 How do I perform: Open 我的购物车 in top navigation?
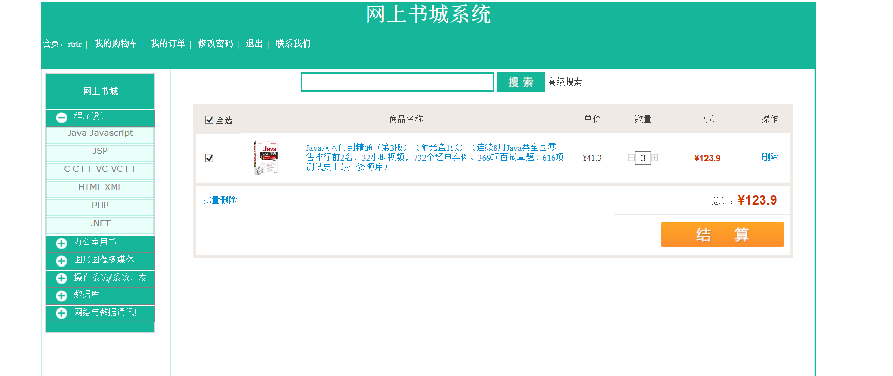(x=116, y=44)
